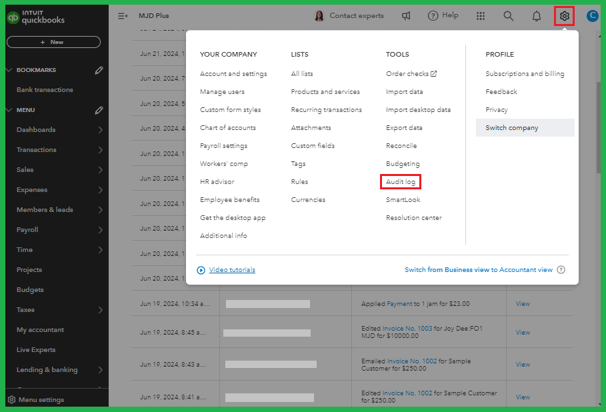
Task: Expand the Expenses submenu arrow
Action: [101, 190]
